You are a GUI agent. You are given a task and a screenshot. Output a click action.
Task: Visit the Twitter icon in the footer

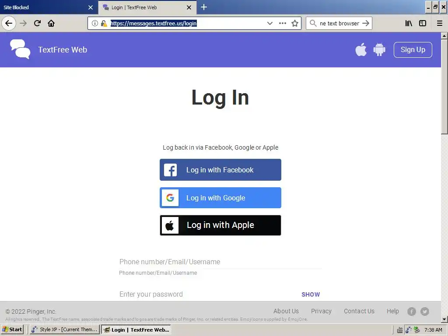[x=424, y=311]
